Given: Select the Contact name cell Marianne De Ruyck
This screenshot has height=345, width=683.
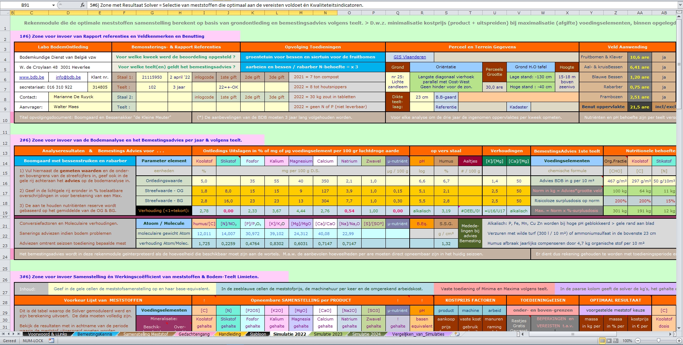Looking at the screenshot, I should [73, 97].
